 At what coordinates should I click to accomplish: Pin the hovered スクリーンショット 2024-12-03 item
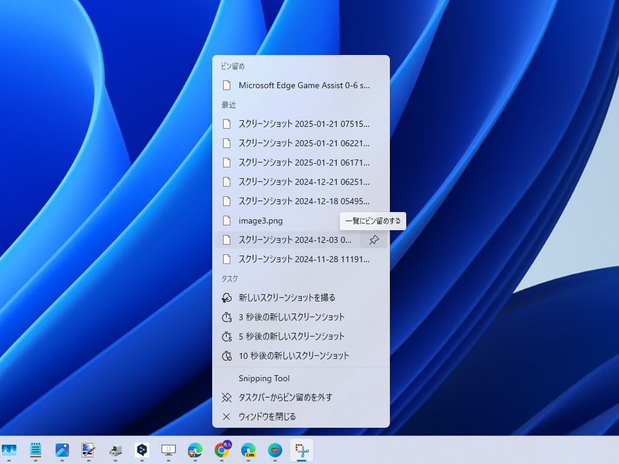coord(374,240)
